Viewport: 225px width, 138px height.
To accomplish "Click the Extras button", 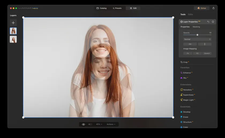I will tap(201, 8).
